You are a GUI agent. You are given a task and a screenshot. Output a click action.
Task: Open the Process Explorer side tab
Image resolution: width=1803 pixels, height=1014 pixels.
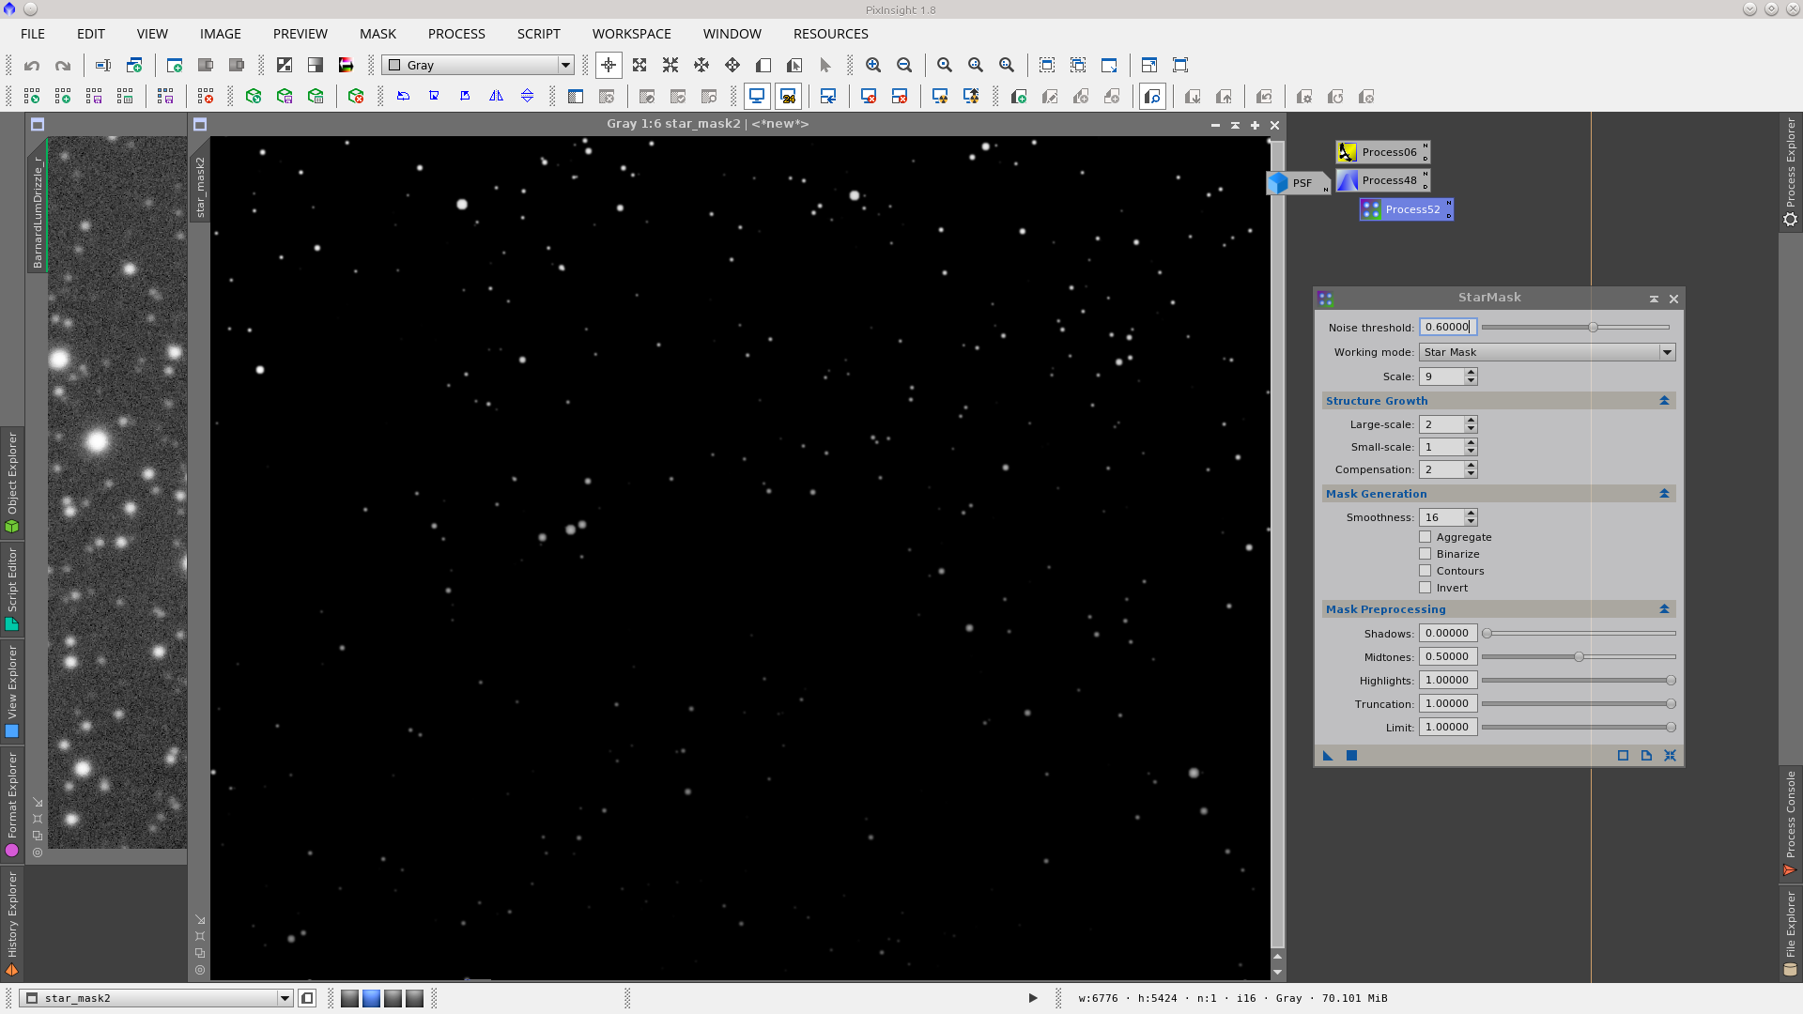1791,169
